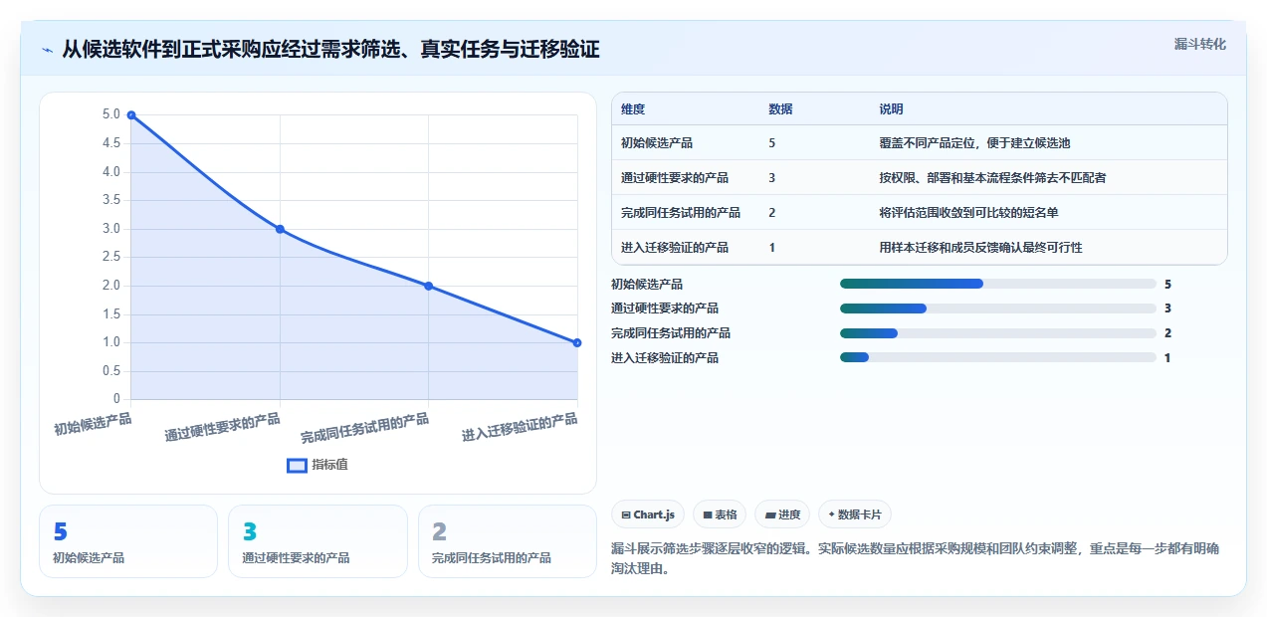Screen dimensions: 1267x617
Task: Click progress bar for 完成同任务试用的产品
Action: coord(998,333)
